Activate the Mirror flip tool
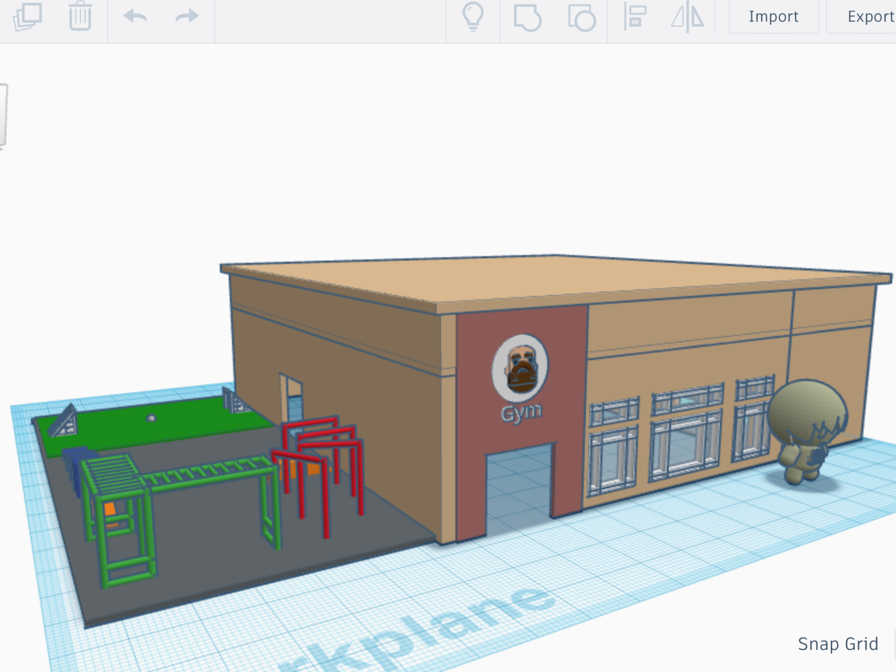This screenshot has height=672, width=896. tap(688, 17)
